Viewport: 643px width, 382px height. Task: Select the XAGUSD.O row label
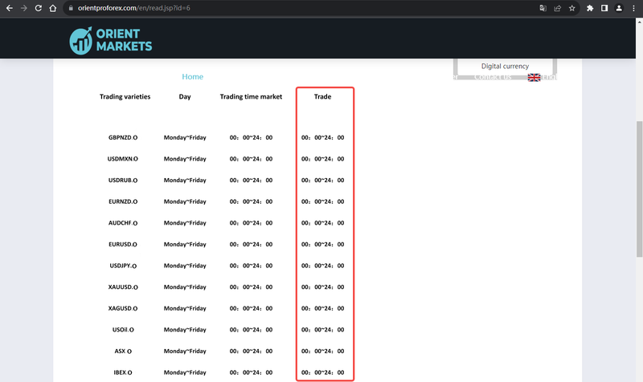tap(123, 308)
